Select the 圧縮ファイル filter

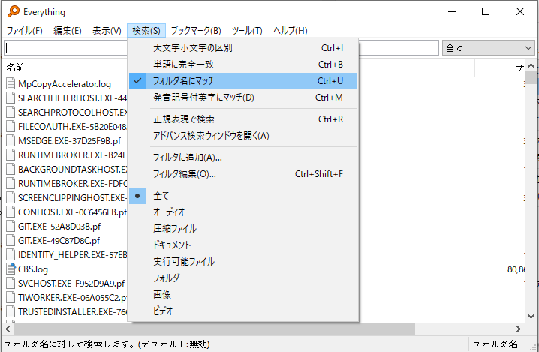[242, 229]
